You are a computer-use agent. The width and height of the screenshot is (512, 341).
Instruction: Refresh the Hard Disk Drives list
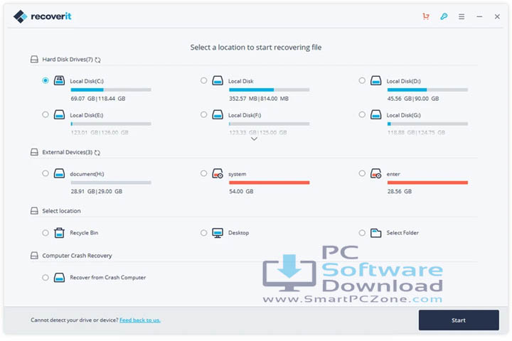(97, 60)
